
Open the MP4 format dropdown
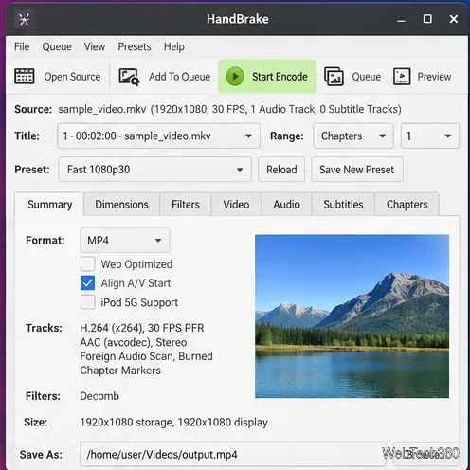[125, 240]
